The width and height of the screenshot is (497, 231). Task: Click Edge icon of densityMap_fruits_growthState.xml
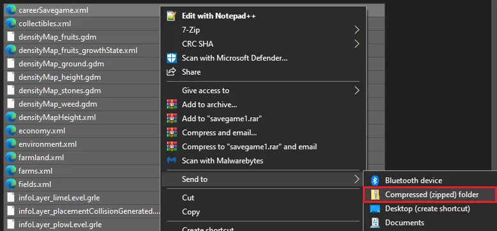[x=11, y=50]
